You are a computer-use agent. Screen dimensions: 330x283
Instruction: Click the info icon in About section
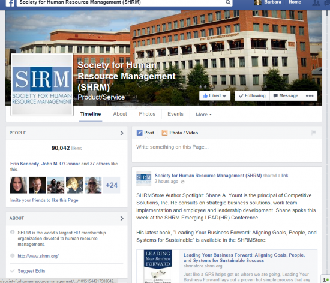pos(13,232)
